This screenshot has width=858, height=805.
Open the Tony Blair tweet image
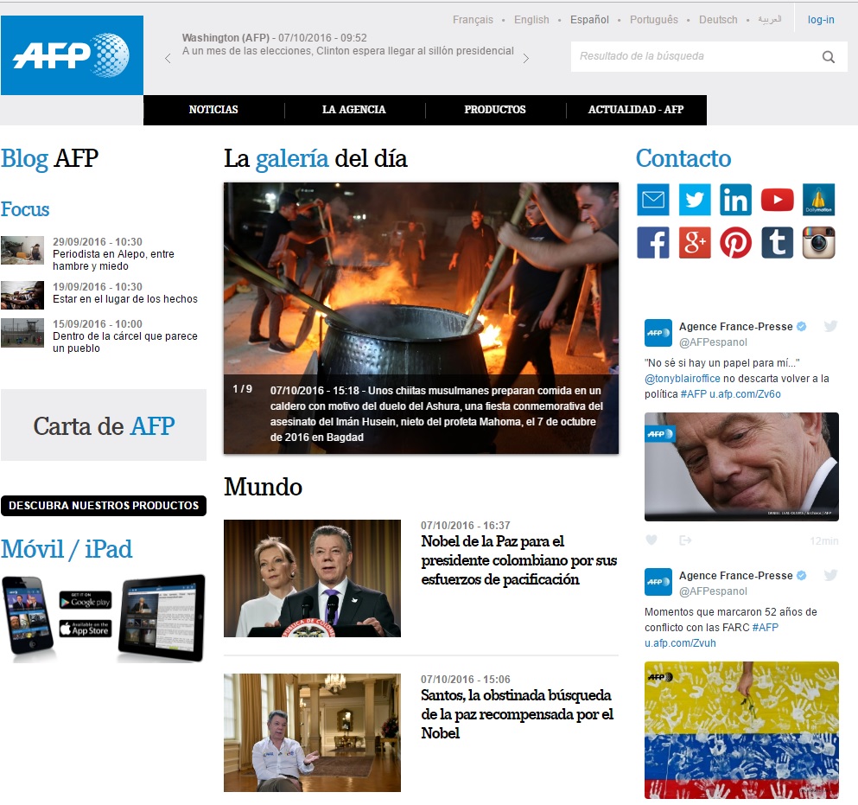coord(741,467)
